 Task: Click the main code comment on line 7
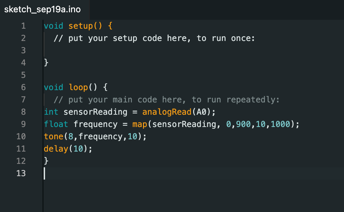[x=167, y=100]
